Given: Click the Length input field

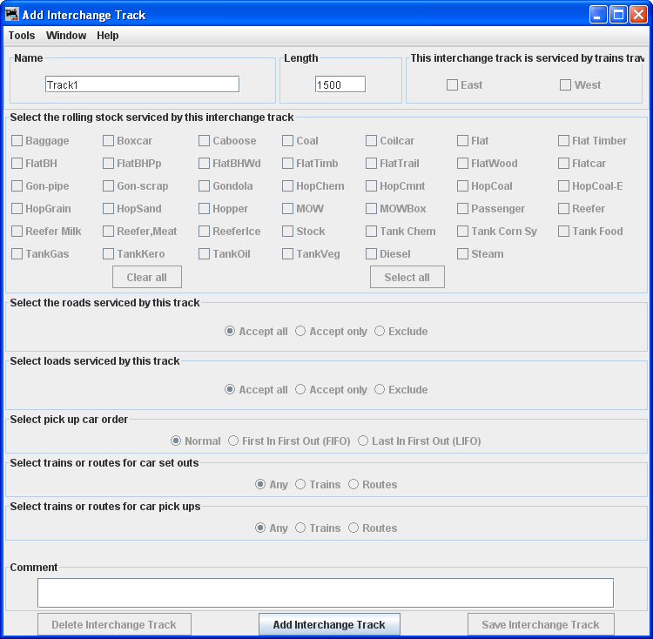Looking at the screenshot, I should [x=340, y=84].
